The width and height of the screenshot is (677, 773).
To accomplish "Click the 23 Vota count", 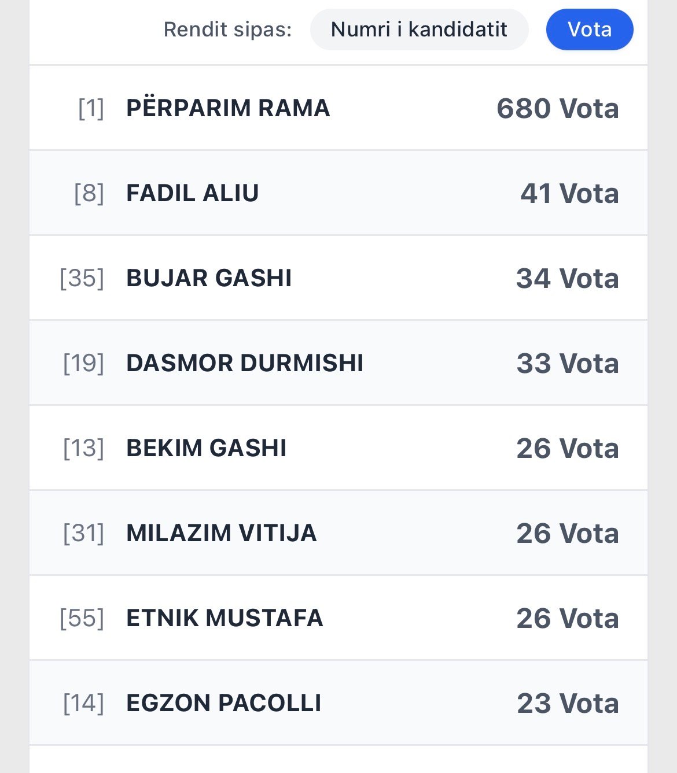I will pyautogui.click(x=567, y=704).
